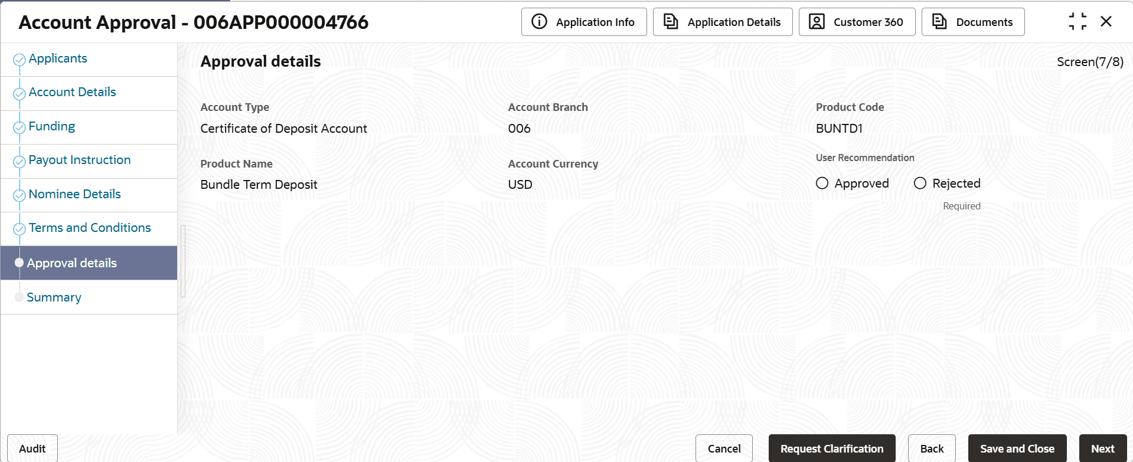Click the left panel scrollbar handle
This screenshot has height=462, width=1133.
183,261
